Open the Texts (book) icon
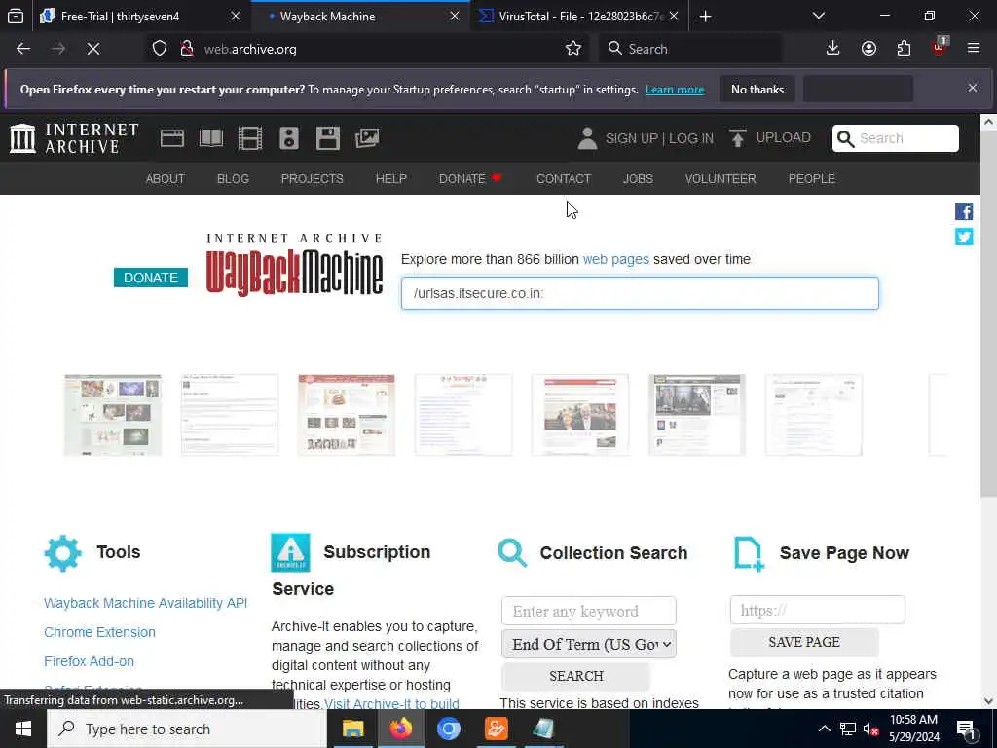The image size is (997, 748). coord(211,138)
